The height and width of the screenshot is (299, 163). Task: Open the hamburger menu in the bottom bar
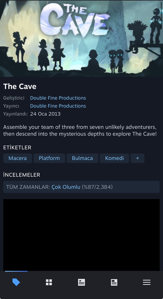147,282
